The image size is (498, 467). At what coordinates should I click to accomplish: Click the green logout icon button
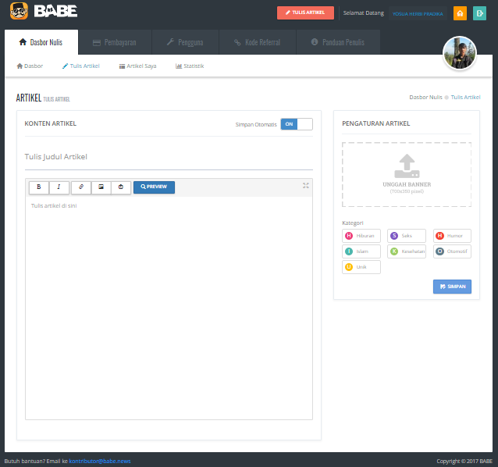(479, 13)
